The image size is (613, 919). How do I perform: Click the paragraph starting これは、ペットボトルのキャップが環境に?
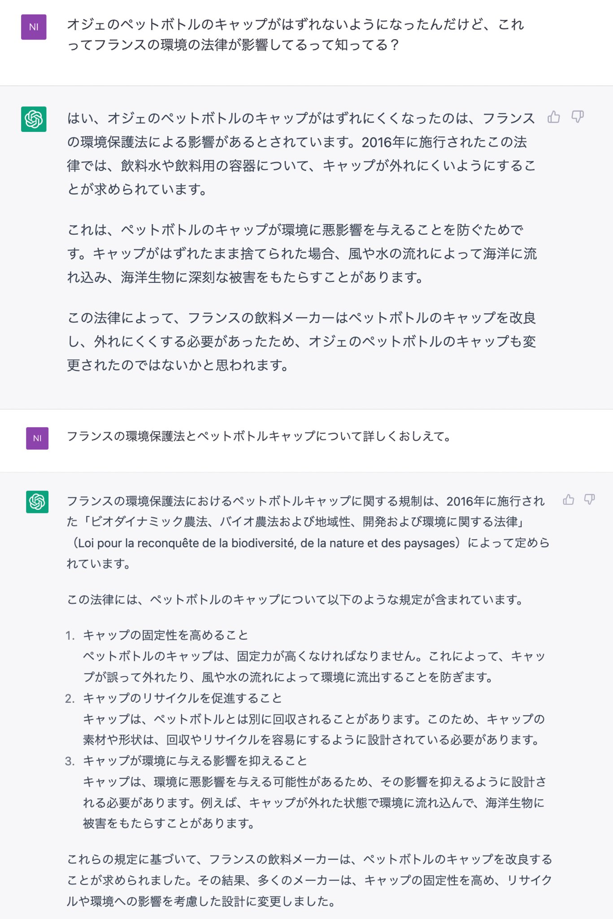tap(301, 254)
